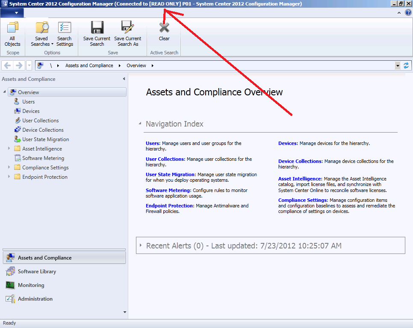
Task: Click the Compliance Settings folder icon
Action: click(x=17, y=167)
